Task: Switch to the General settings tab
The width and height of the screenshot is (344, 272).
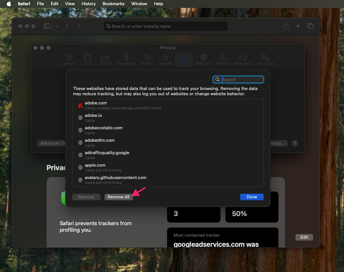Action: click(x=69, y=60)
